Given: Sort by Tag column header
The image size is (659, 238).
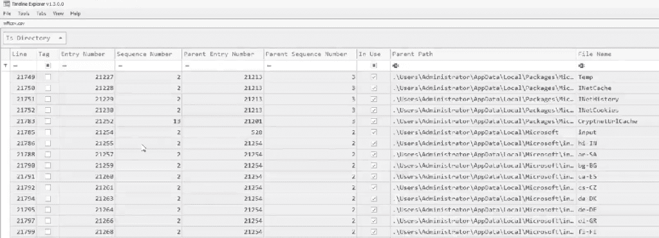Looking at the screenshot, I should coord(48,54).
